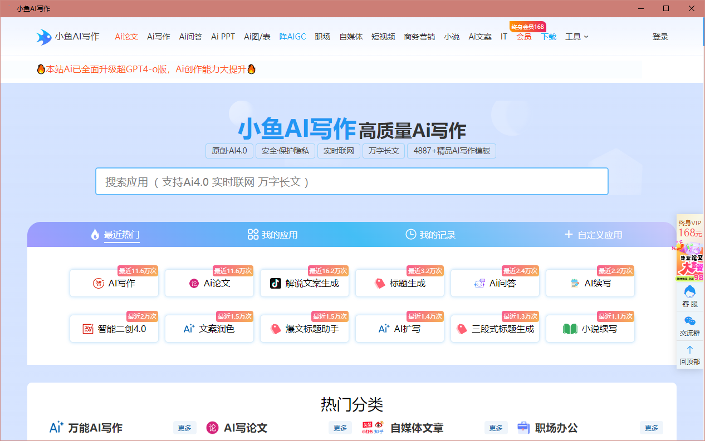Click the tag icon on 标题生成
705x441 pixels.
(x=380, y=284)
